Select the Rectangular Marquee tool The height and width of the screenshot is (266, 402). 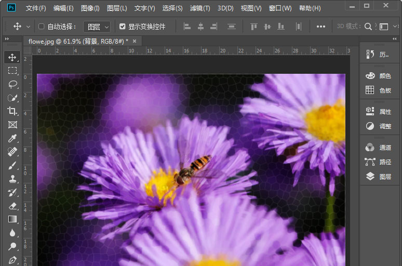[12, 71]
